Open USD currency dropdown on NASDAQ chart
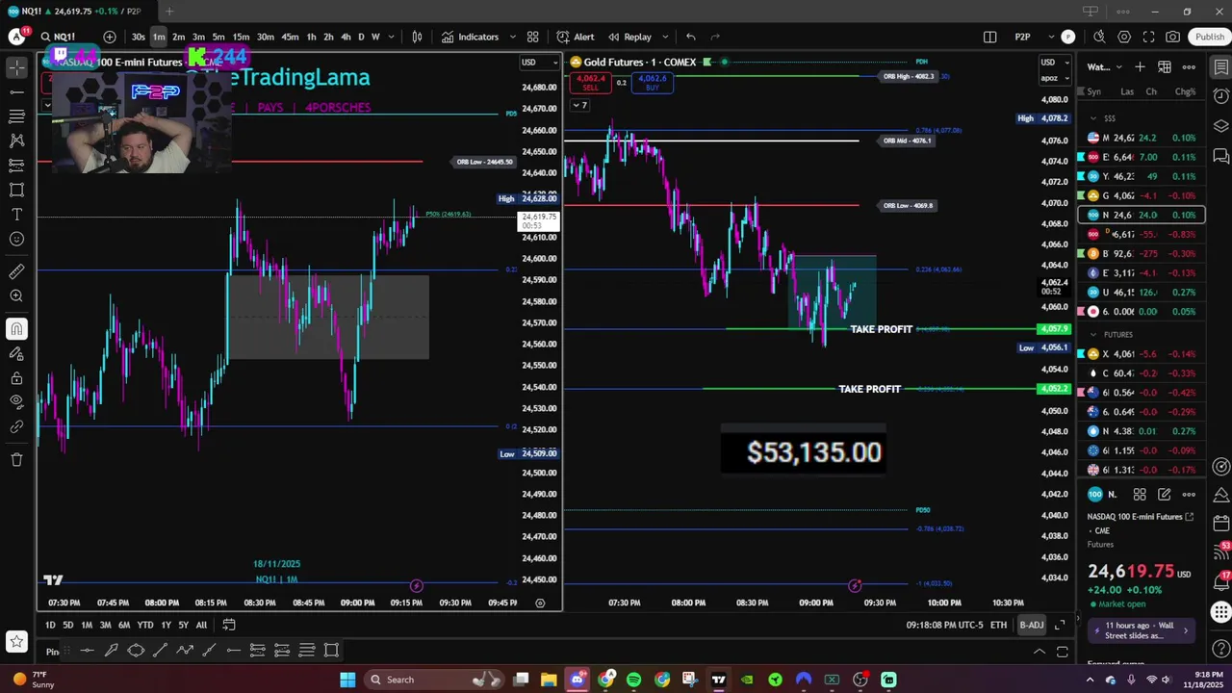Screen dimensions: 1232x693 539,63
